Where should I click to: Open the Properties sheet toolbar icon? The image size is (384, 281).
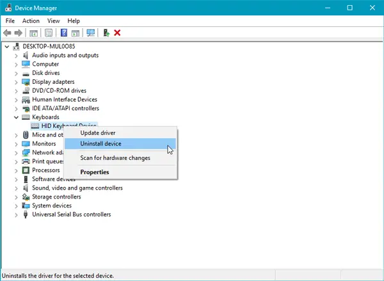coord(49,33)
